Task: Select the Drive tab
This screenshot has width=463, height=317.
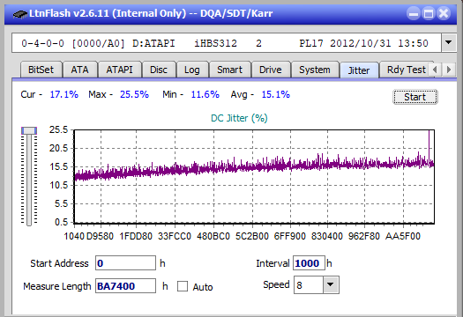Action: pyautogui.click(x=271, y=70)
